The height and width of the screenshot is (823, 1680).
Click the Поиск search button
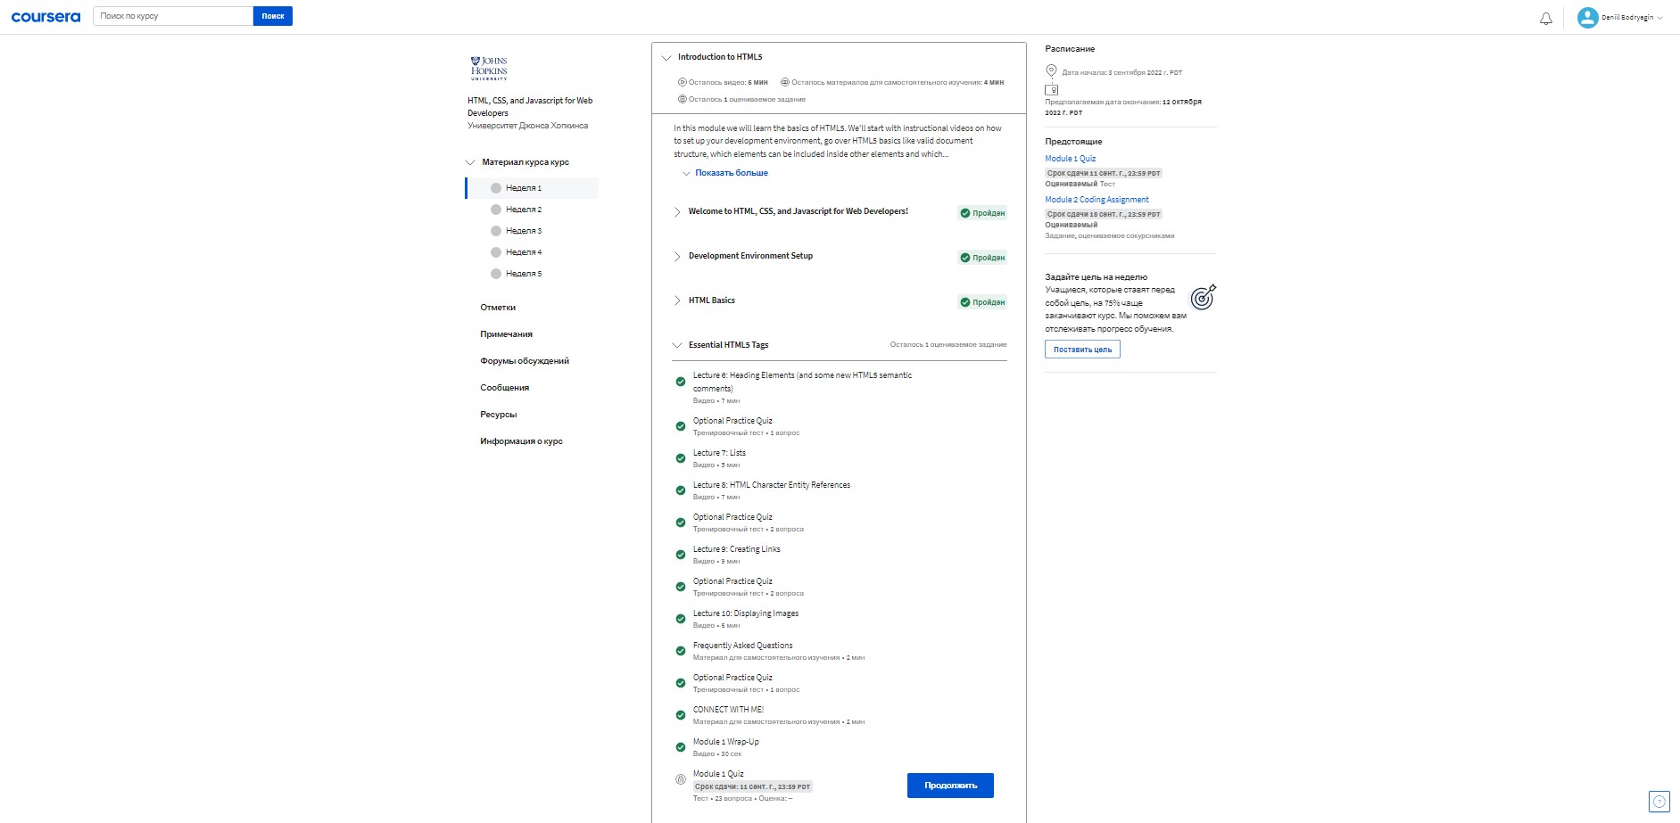point(273,16)
